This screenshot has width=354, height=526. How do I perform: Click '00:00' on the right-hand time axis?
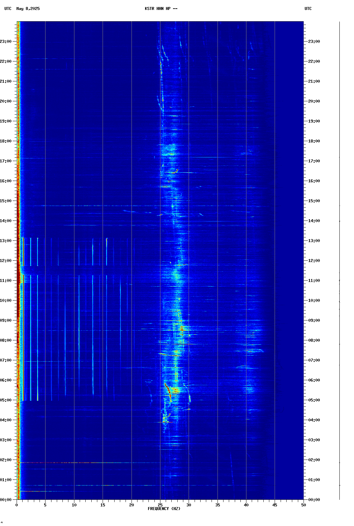pos(314,500)
